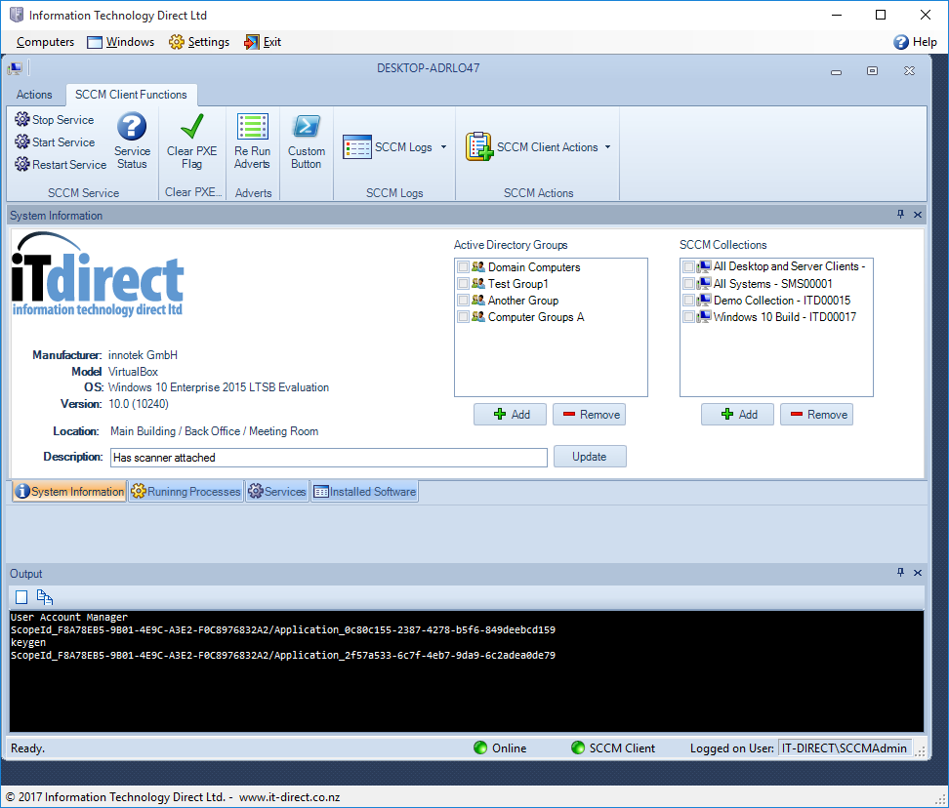Click the clear output icon
The height and width of the screenshot is (808, 949).
click(21, 597)
